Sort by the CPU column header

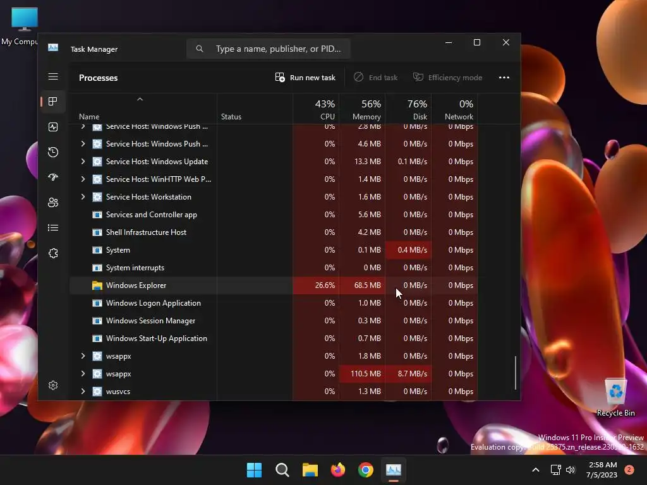tap(316, 109)
